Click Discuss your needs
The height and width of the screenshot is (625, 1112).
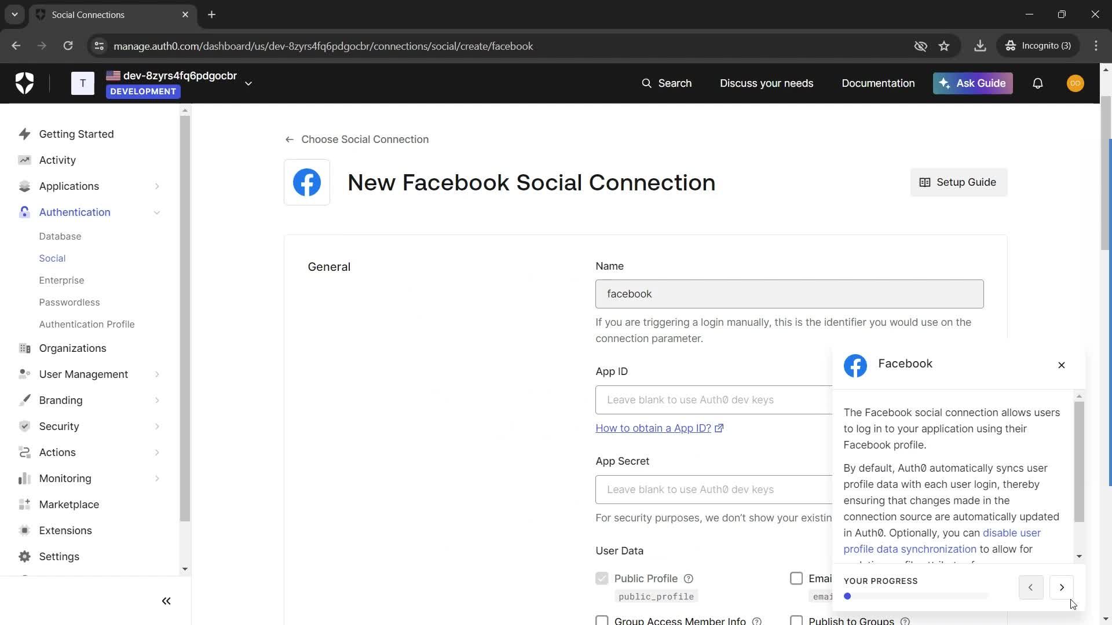pyautogui.click(x=766, y=83)
